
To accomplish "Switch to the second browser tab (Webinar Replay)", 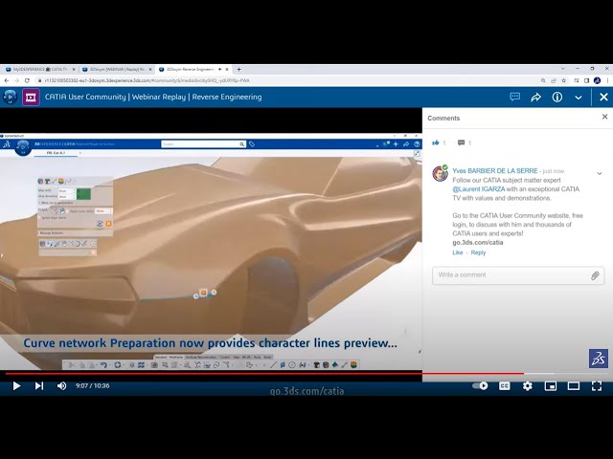I will [x=117, y=69].
